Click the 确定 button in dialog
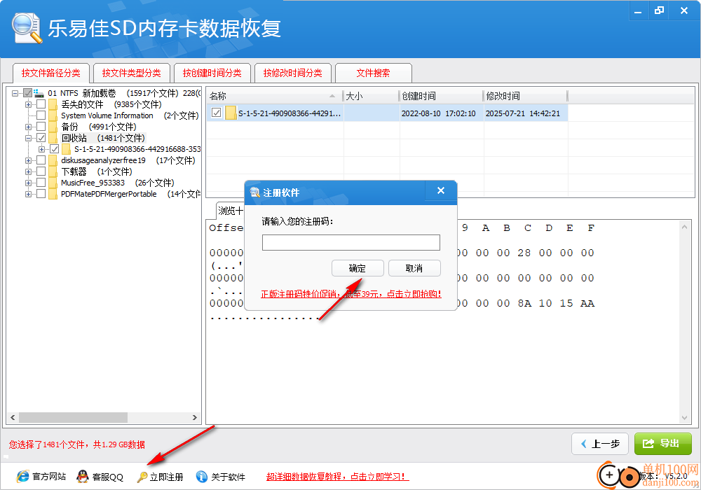 tap(358, 268)
